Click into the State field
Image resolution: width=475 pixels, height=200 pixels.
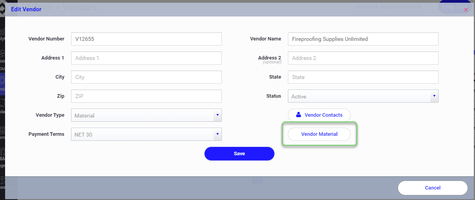click(x=363, y=77)
